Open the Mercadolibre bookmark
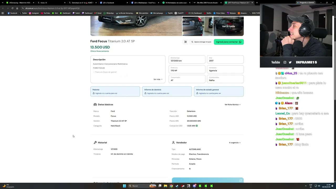This screenshot has height=189, width=336. pos(142,13)
